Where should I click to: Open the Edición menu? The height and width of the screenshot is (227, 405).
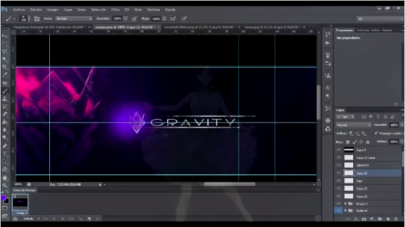[x=36, y=9]
